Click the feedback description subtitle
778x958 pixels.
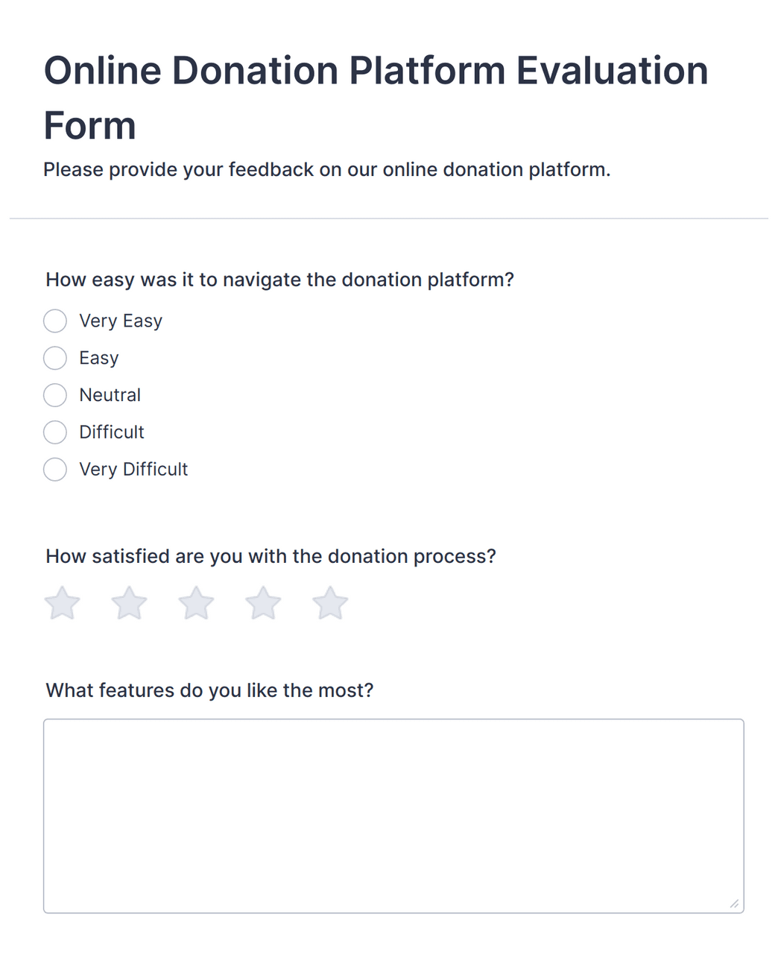click(328, 169)
